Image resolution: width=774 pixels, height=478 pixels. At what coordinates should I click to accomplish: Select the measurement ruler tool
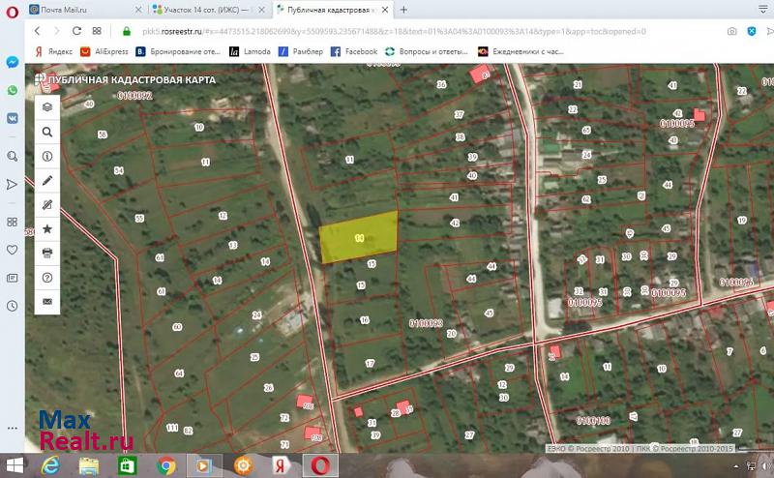coord(46,204)
